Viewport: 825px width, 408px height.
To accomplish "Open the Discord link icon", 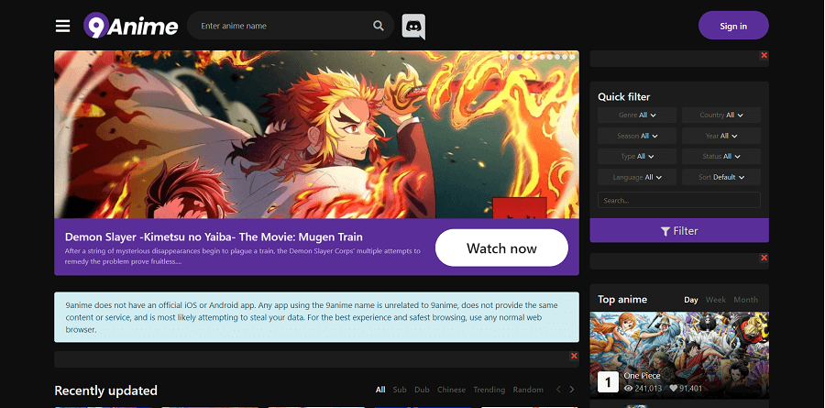I will [x=413, y=27].
